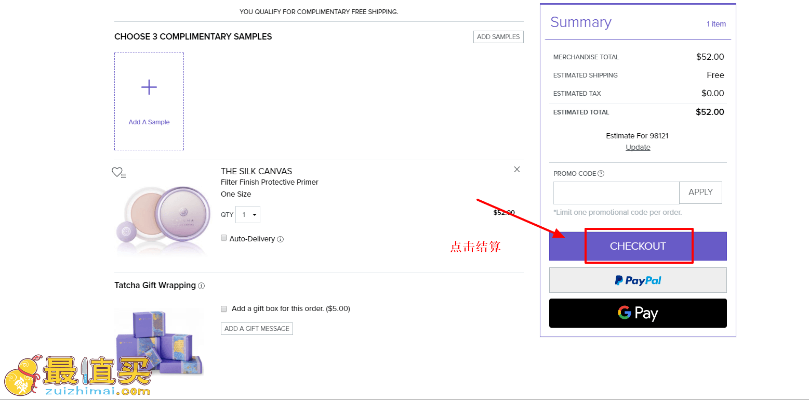Image resolution: width=809 pixels, height=400 pixels.
Task: Click the 'ESTIMATED TOTAL' label
Action: [581, 112]
